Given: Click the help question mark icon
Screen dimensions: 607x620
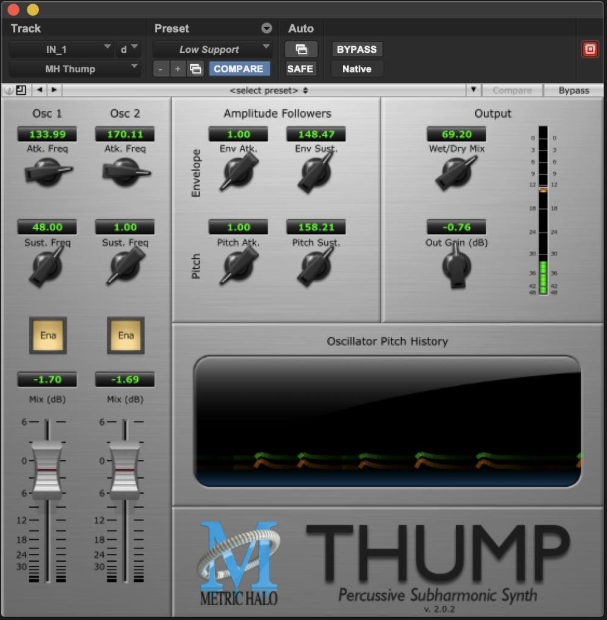Looking at the screenshot, I should click(x=8, y=90).
